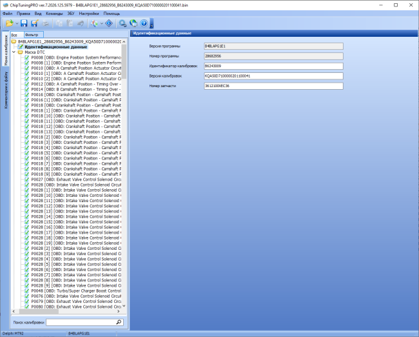Screen dimensions: 419x337
Task: Open the Команды menu
Action: [54, 14]
